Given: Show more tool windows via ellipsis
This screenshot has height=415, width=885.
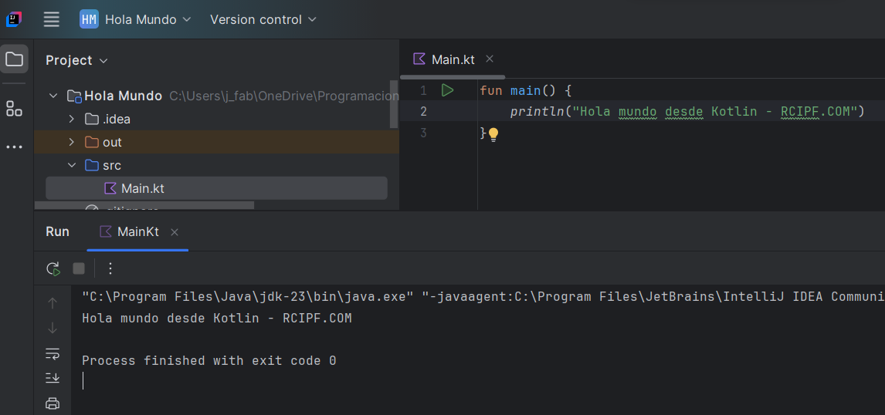Looking at the screenshot, I should pos(14,147).
